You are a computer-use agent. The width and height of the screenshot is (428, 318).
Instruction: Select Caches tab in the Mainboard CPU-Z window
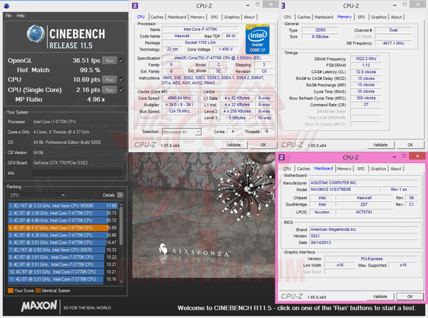tap(304, 169)
